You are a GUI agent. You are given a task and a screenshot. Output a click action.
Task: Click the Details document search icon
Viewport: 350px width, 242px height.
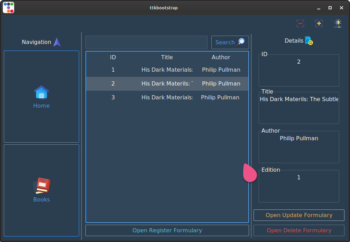pyautogui.click(x=309, y=41)
